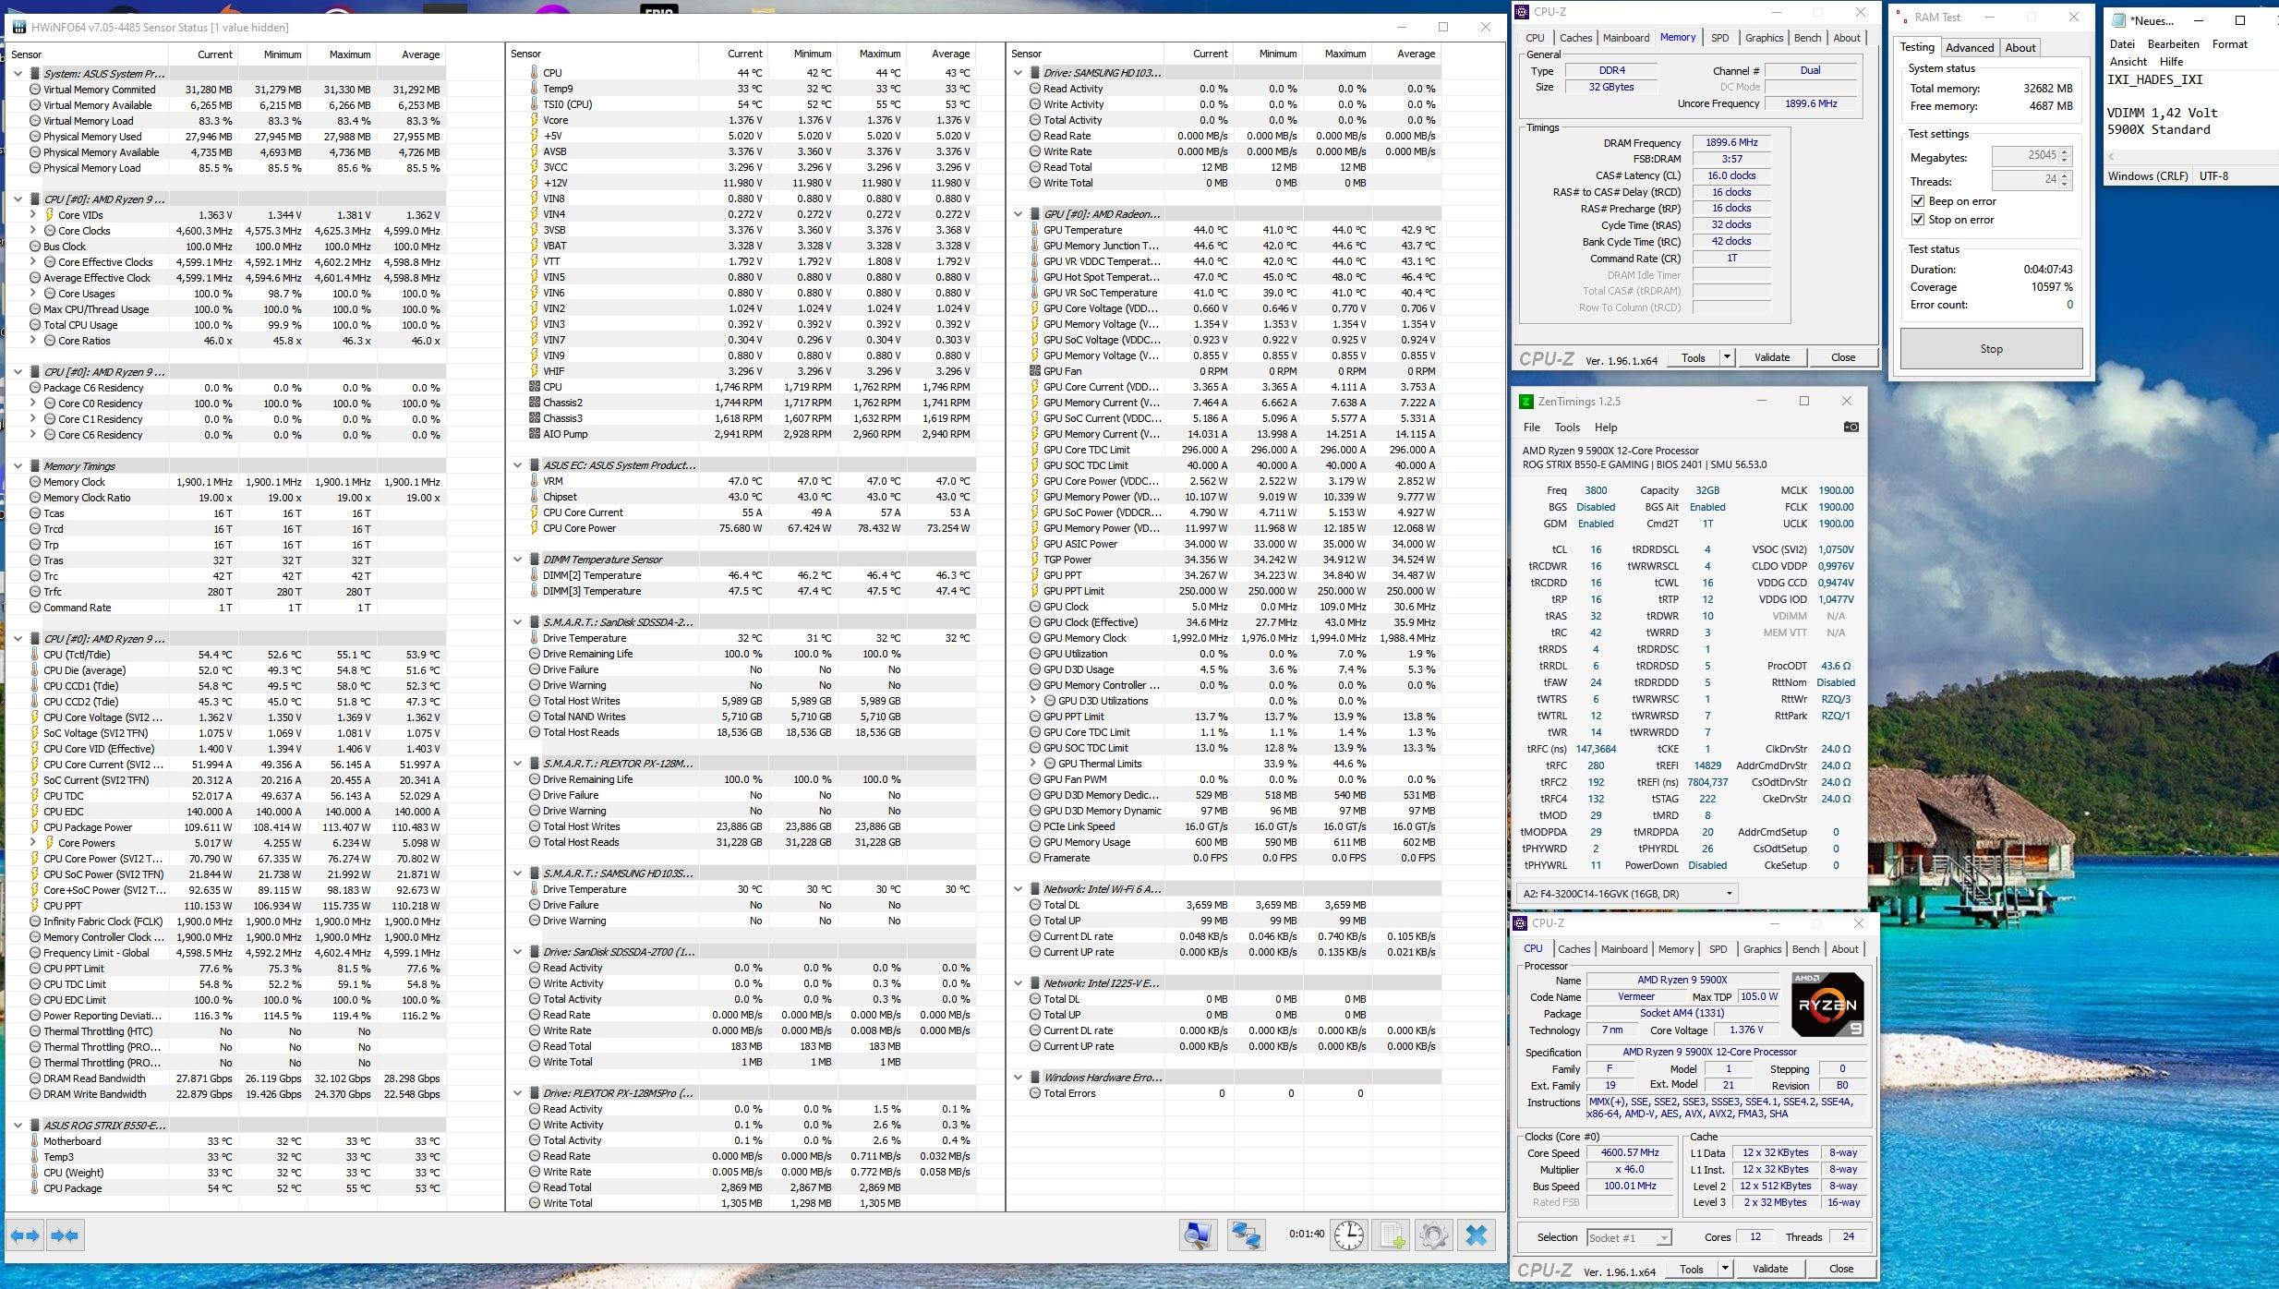The width and height of the screenshot is (2279, 1289).
Task: Open Mainboard tab in upper CPU-Z window
Action: (1625, 38)
